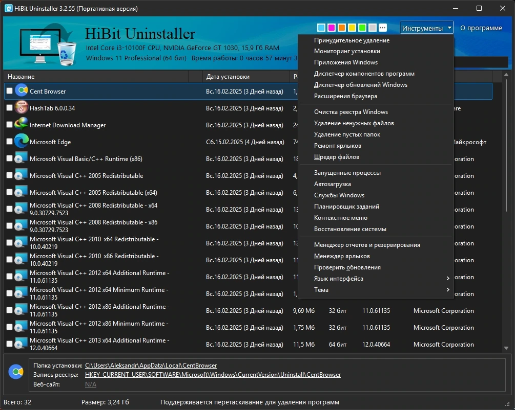The image size is (515, 410).
Task: Open the CentBrowser install folder link
Action: coord(151,365)
